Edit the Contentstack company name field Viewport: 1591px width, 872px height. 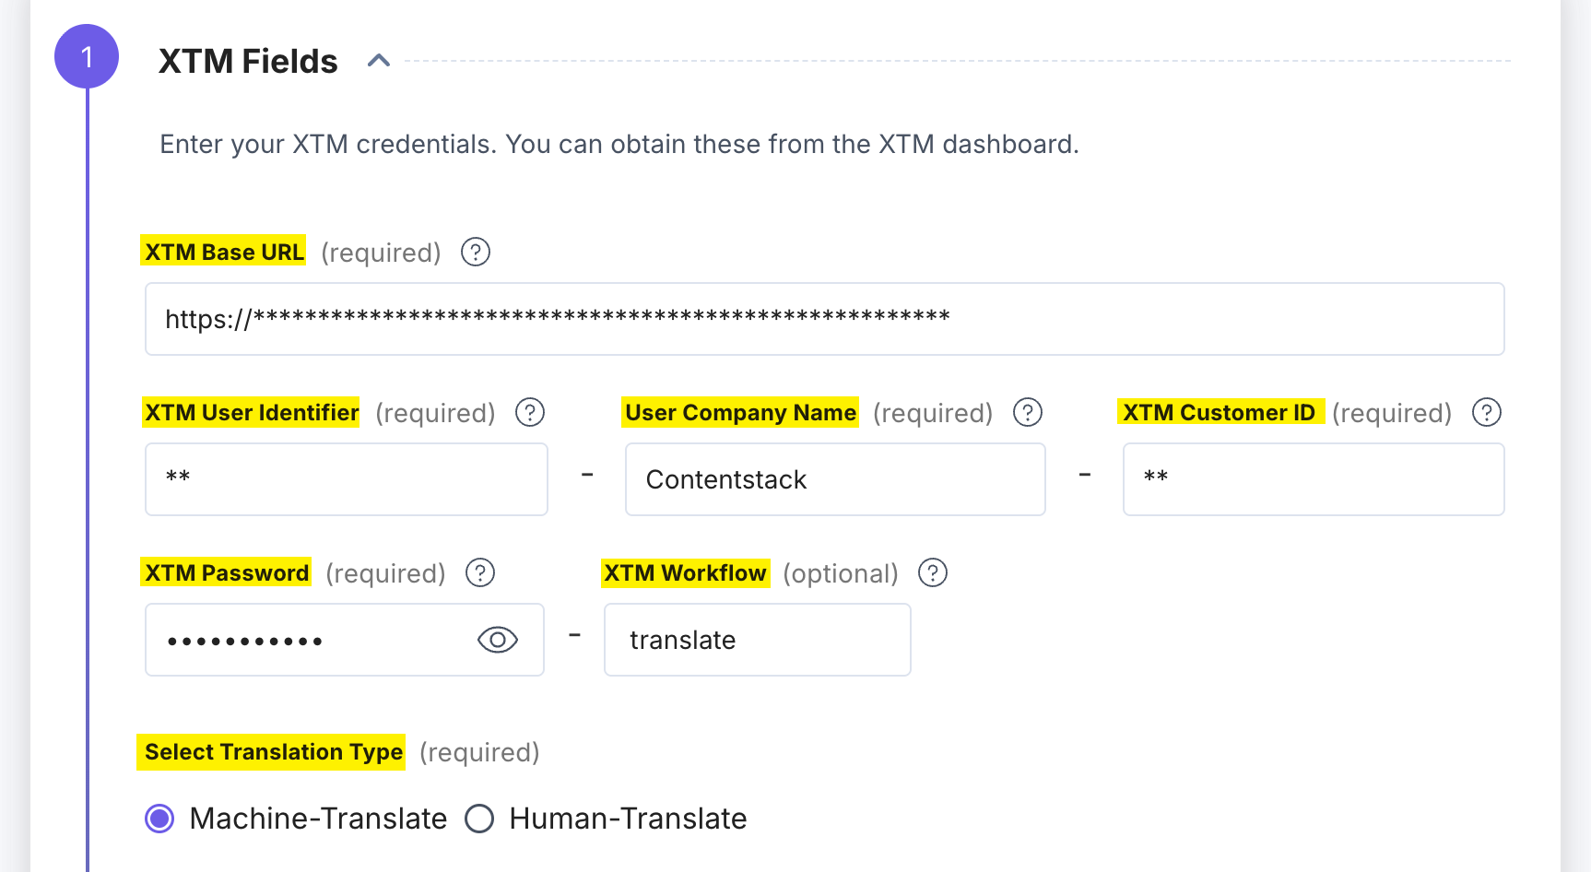834,478
